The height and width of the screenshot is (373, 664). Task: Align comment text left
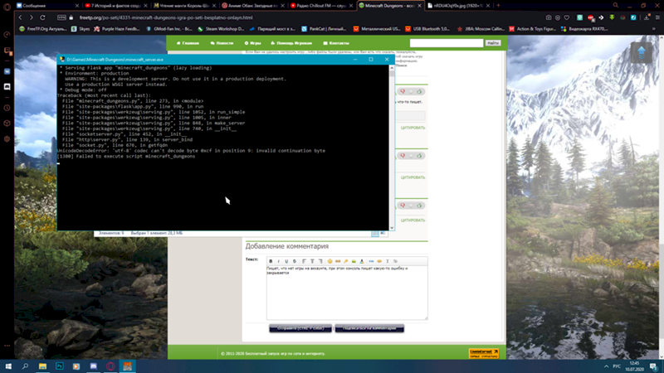coord(304,261)
